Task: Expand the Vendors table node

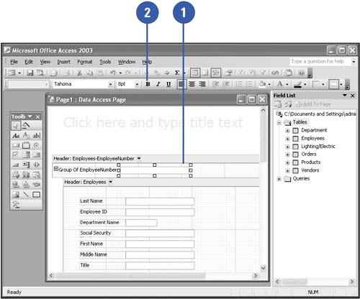Action: point(287,170)
